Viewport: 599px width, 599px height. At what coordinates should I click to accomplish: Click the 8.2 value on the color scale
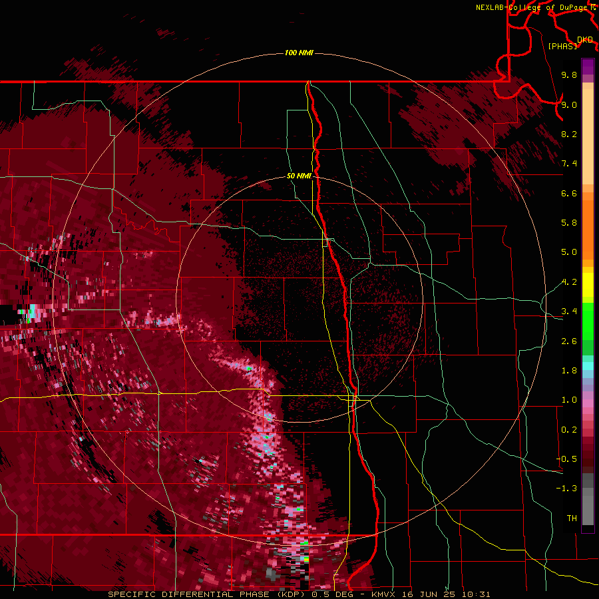tap(569, 134)
